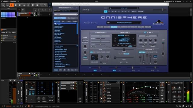This screenshot has height=108, width=193.
Task: Stop the transport in Bitwig
Action: [x=16, y=5]
